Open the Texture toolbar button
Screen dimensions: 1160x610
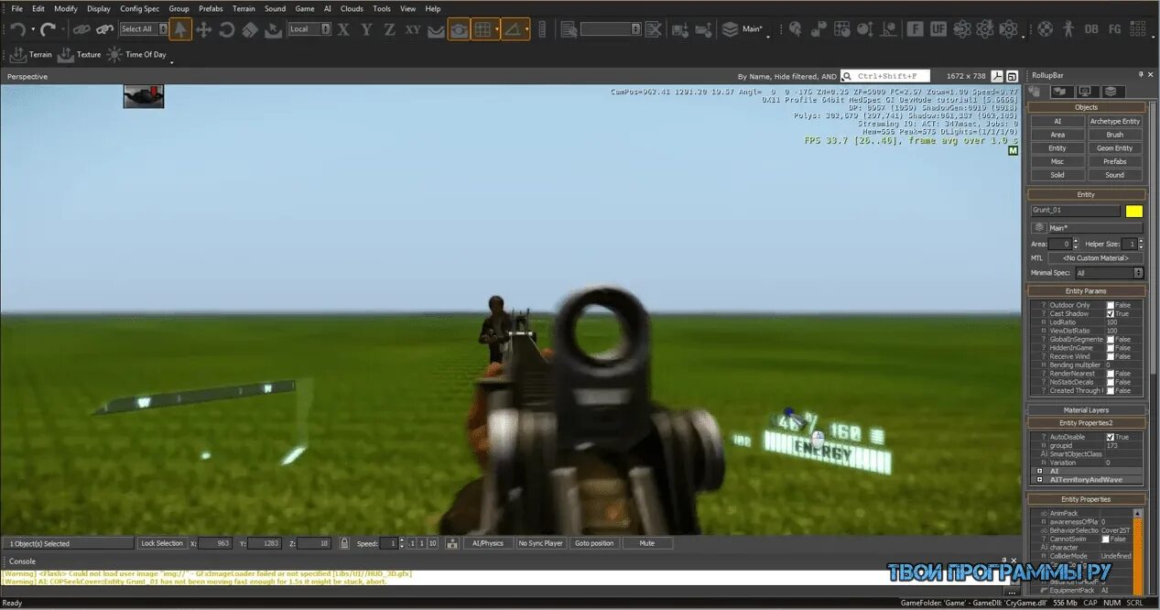[79, 55]
